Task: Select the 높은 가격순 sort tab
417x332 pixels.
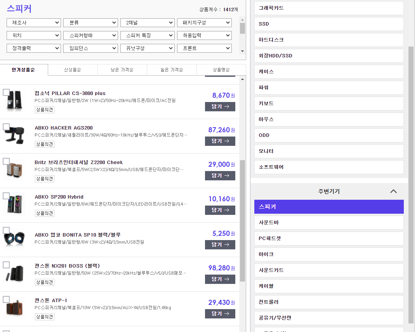Action: point(172,70)
